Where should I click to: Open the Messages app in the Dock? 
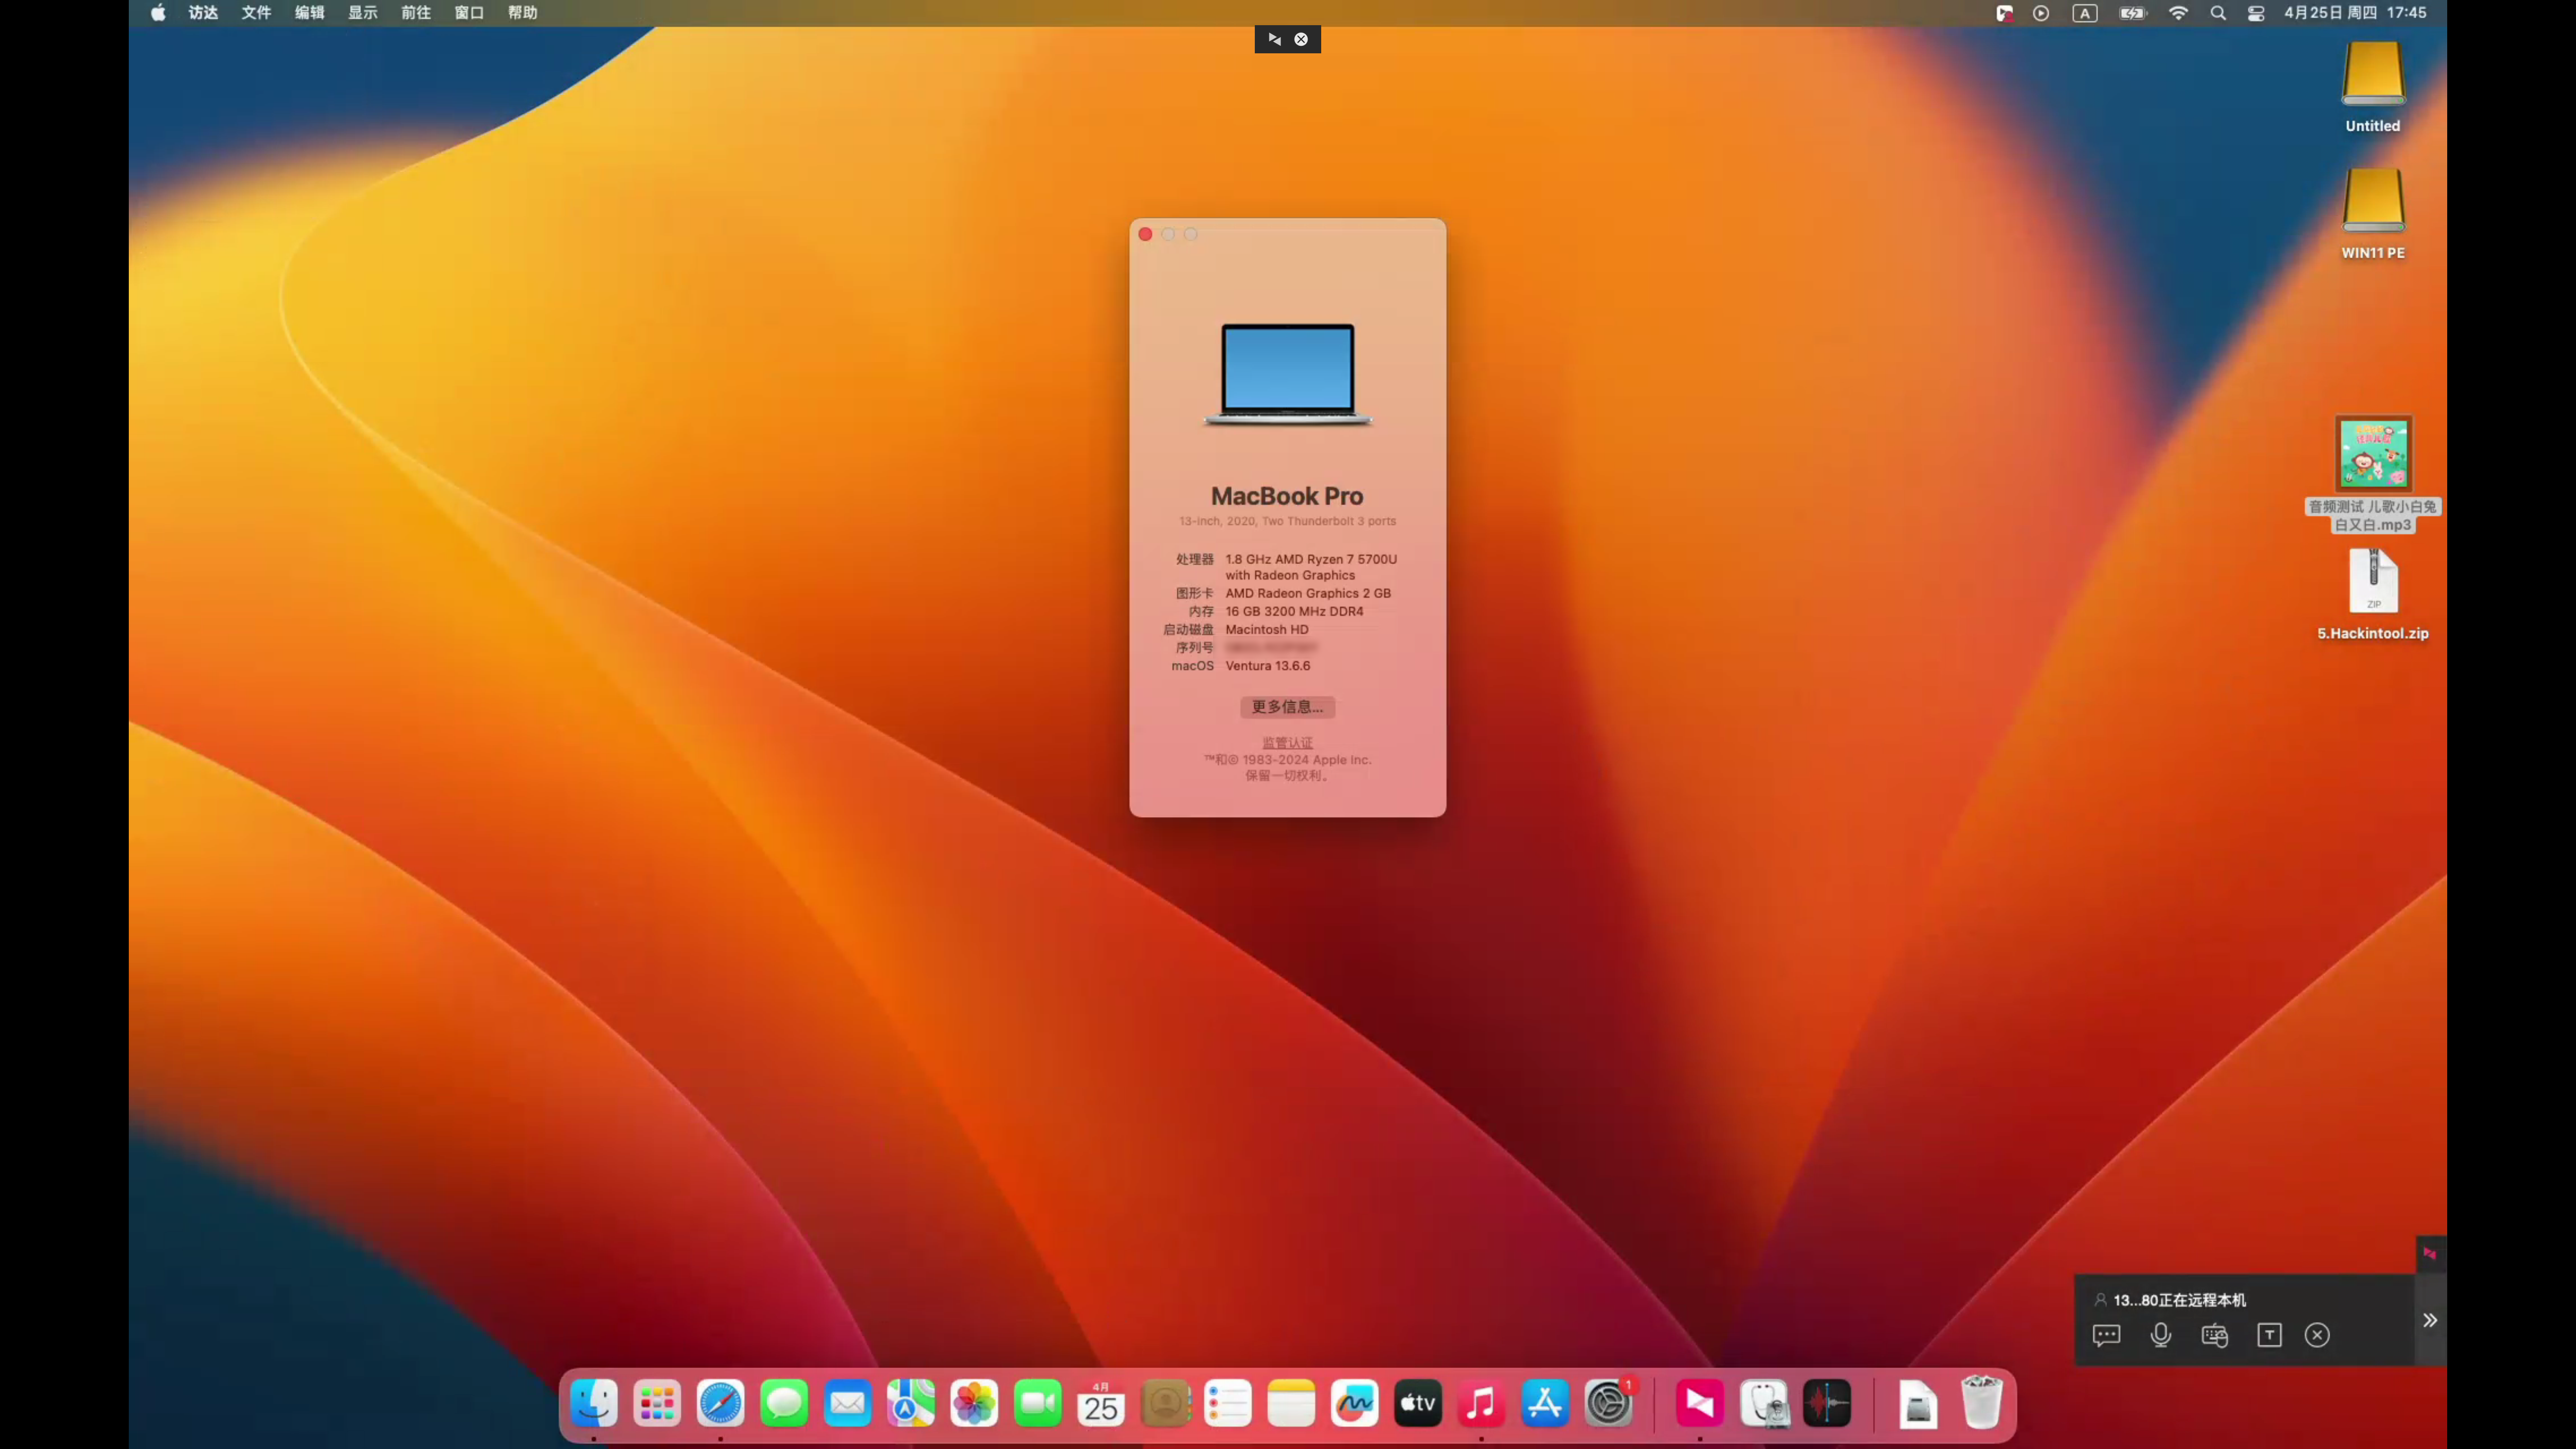(x=784, y=1403)
